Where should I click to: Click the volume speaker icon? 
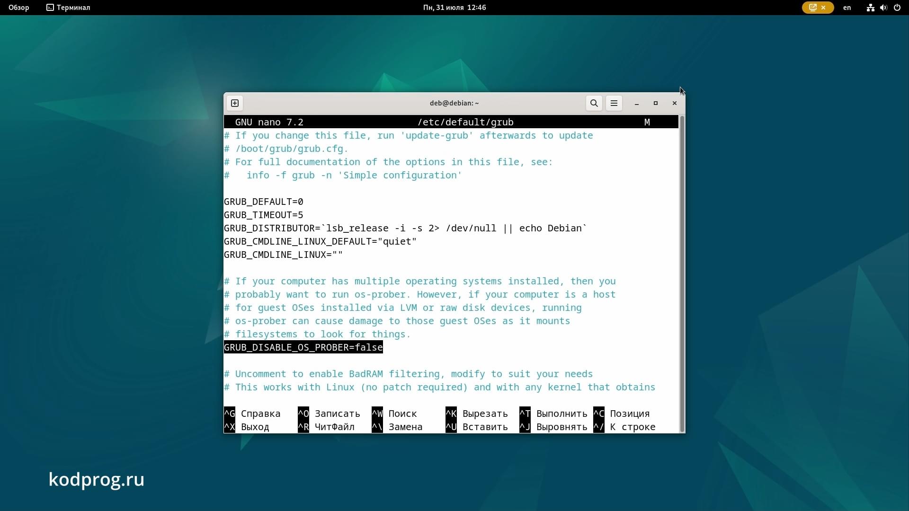[883, 8]
